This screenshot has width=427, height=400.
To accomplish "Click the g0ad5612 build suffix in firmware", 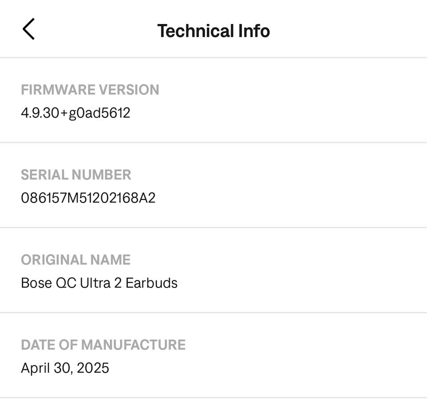I will click(100, 113).
